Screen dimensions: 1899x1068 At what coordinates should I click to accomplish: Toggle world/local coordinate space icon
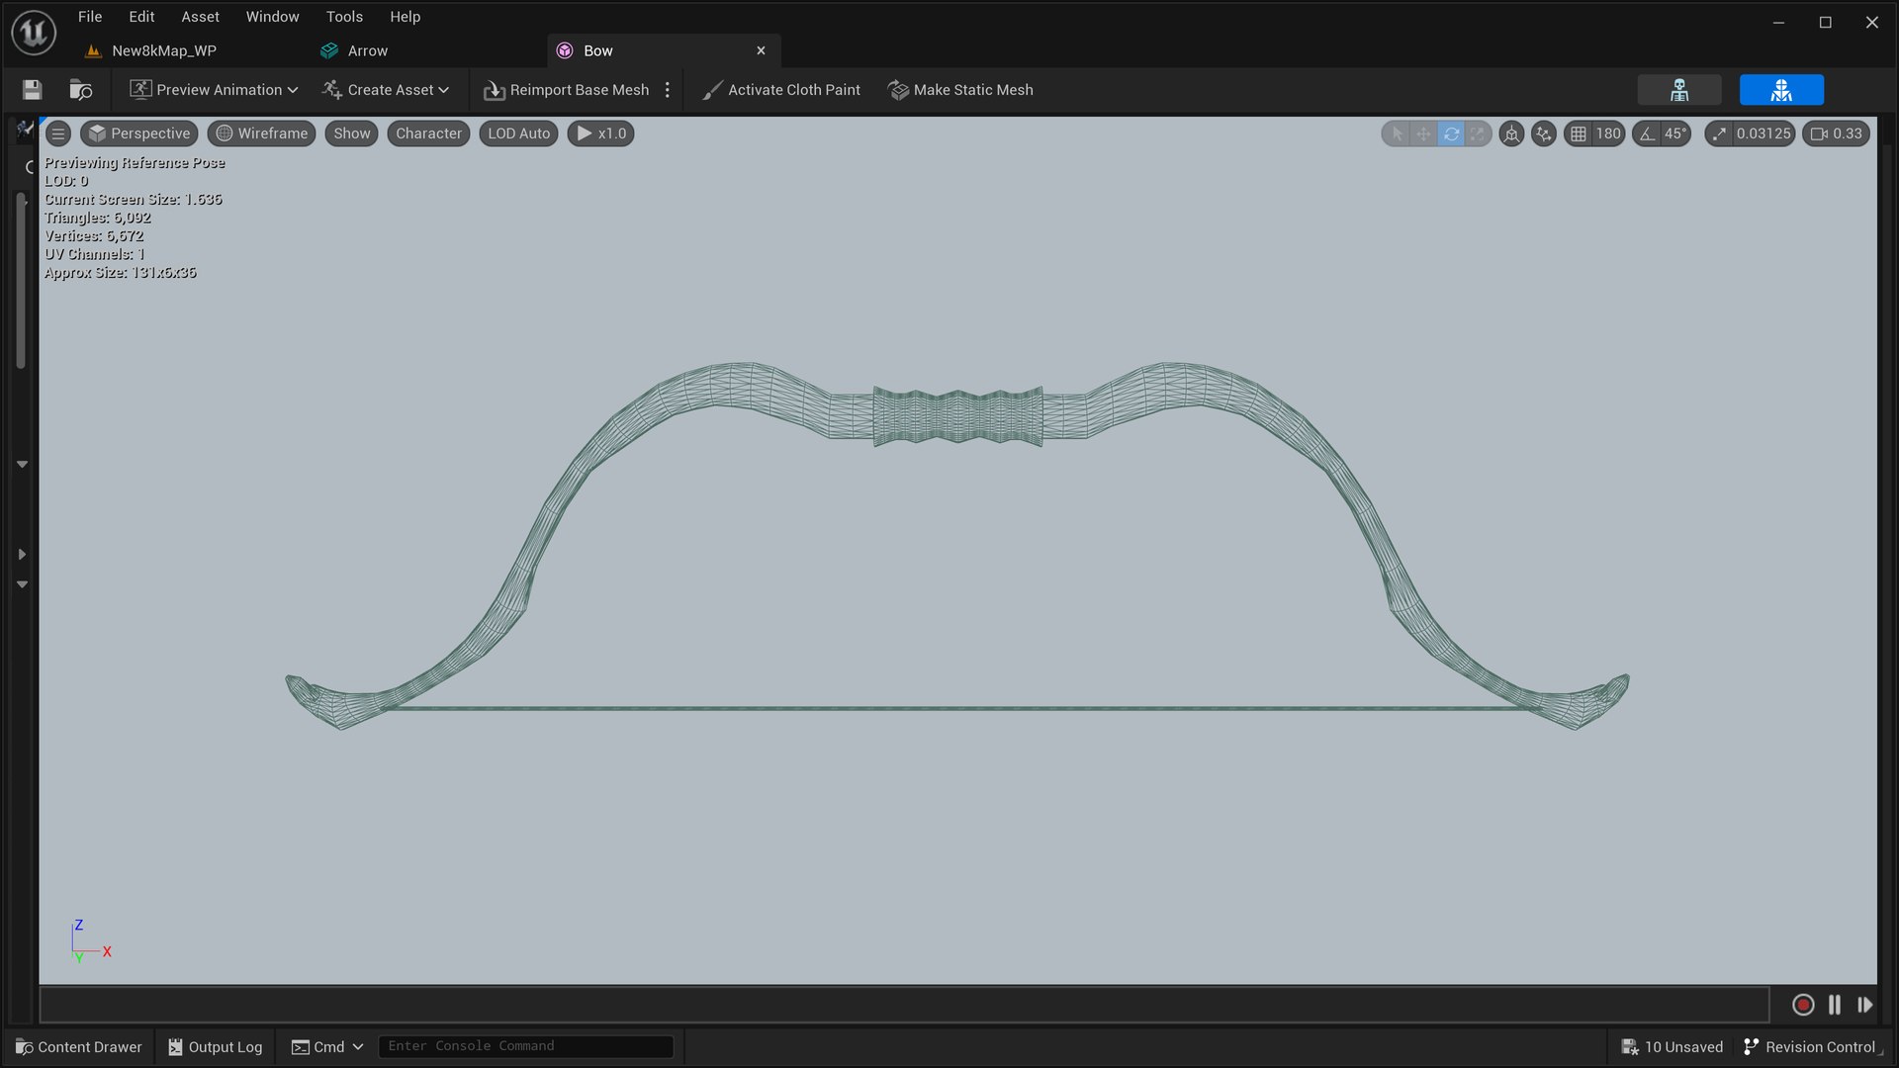click(x=1511, y=133)
